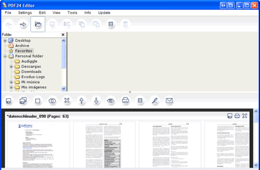Image resolution: width=260 pixels, height=170 pixels.
Task: Select the second page thumbnail with table
Action: tap(104, 145)
